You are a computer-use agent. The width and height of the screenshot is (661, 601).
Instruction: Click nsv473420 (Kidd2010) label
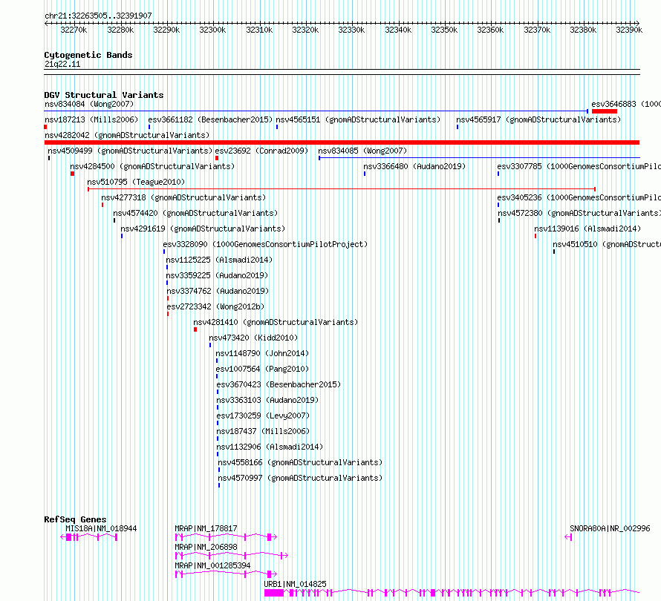tap(253, 338)
